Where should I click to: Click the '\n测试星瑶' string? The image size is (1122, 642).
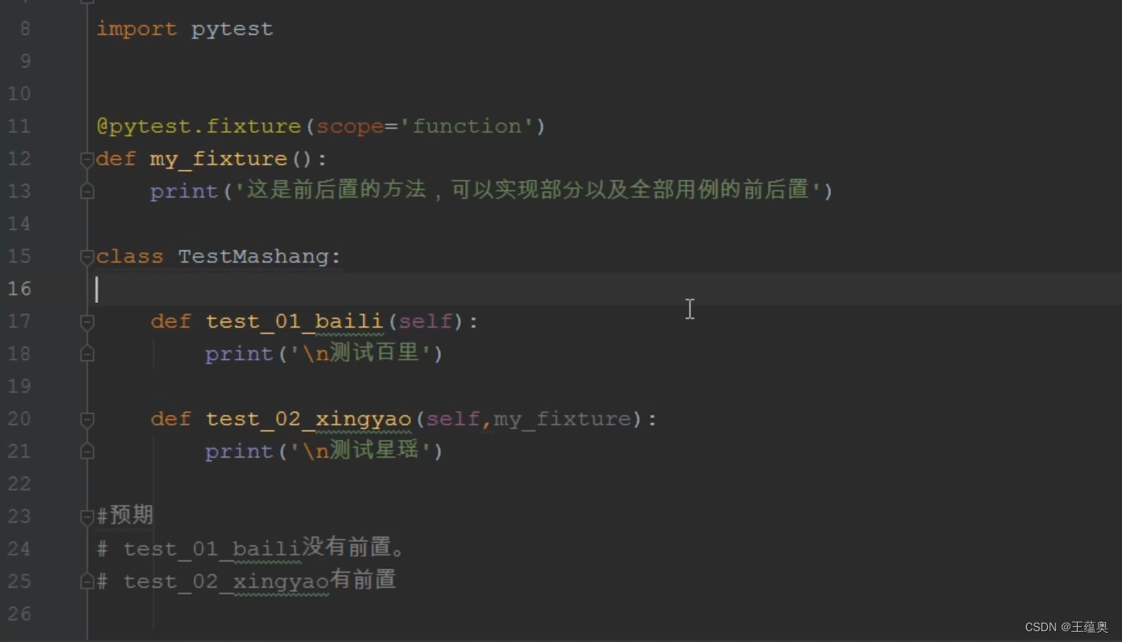click(361, 451)
